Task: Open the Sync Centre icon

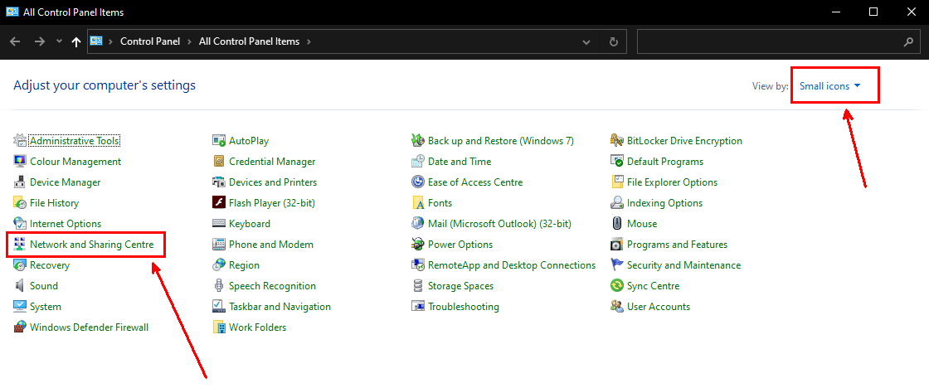Action: click(x=617, y=286)
